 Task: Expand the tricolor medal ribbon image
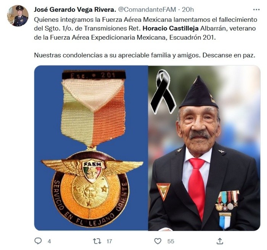click(91, 148)
